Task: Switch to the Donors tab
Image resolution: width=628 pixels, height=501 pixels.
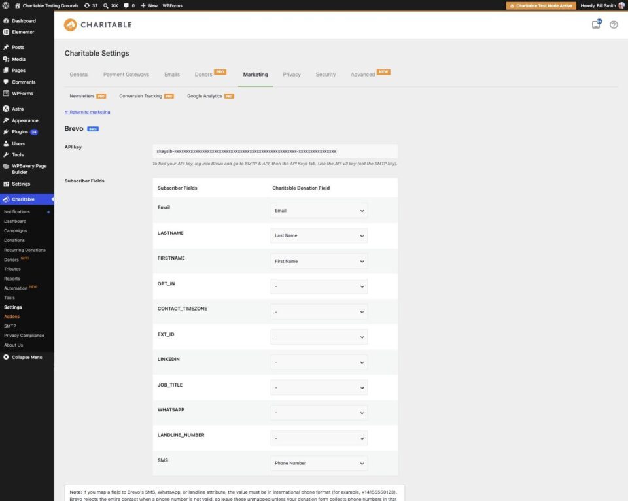Action: 203,75
